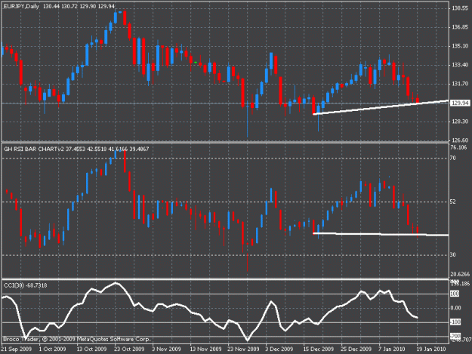Select the 7 Jan 2010 date label
Image resolution: width=472 pixels, height=354 pixels.
point(392,349)
